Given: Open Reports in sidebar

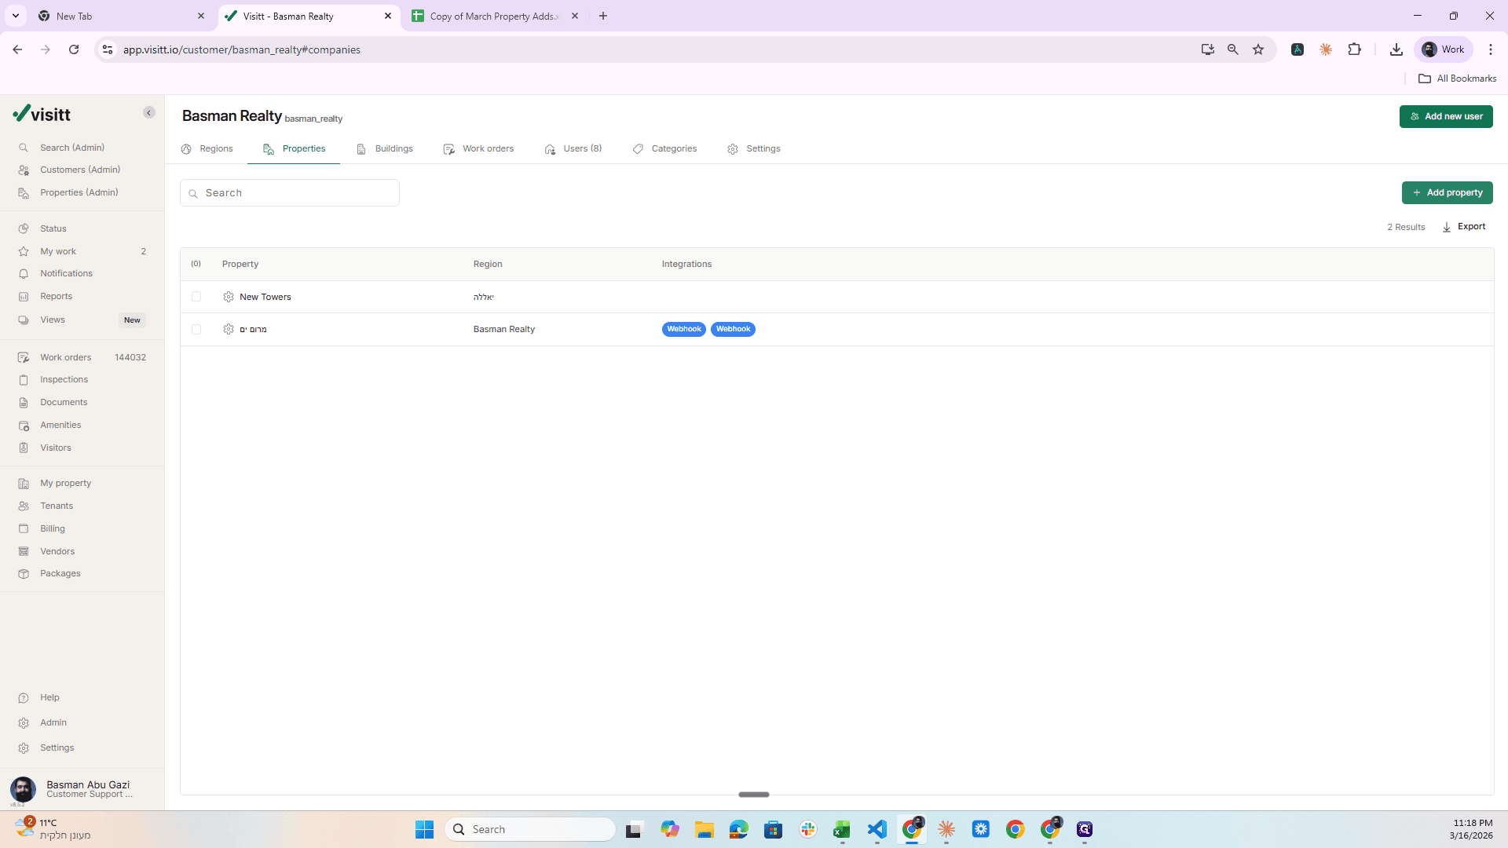Looking at the screenshot, I should (56, 296).
